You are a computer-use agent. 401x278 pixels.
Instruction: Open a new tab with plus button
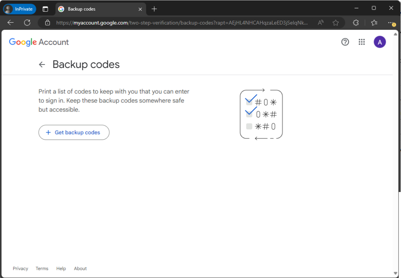coord(154,9)
